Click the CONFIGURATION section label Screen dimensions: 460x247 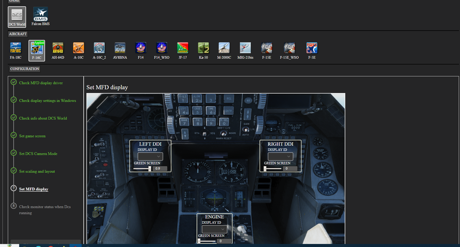[x=25, y=69]
